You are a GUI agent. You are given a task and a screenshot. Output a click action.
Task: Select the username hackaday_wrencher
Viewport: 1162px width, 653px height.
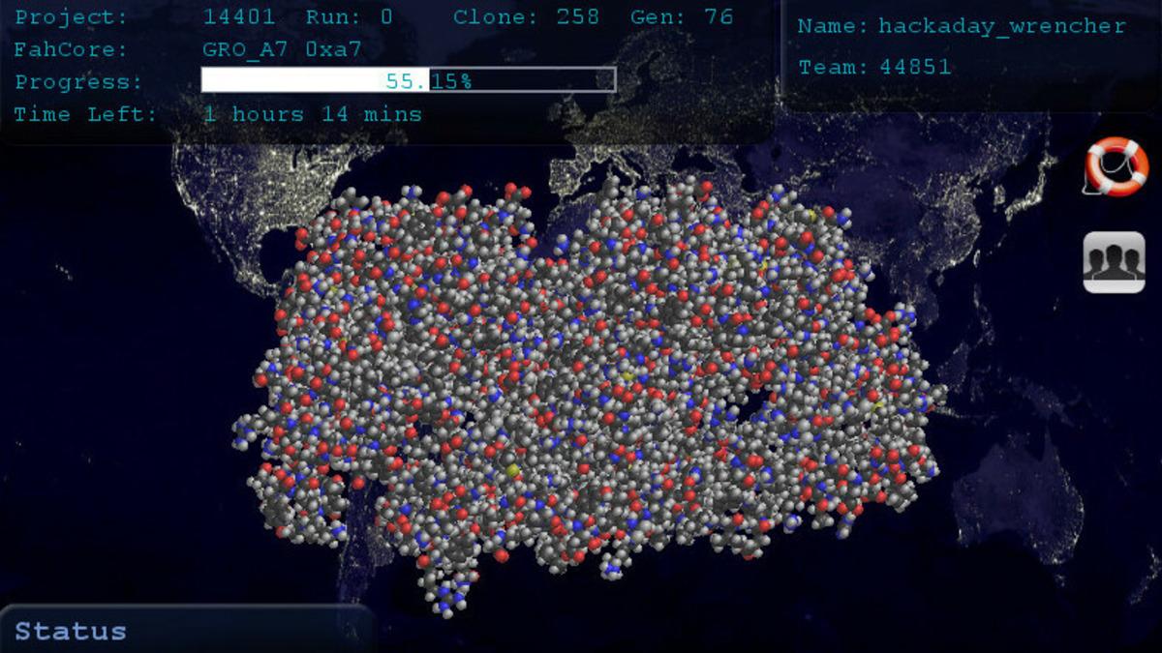[1001, 27]
